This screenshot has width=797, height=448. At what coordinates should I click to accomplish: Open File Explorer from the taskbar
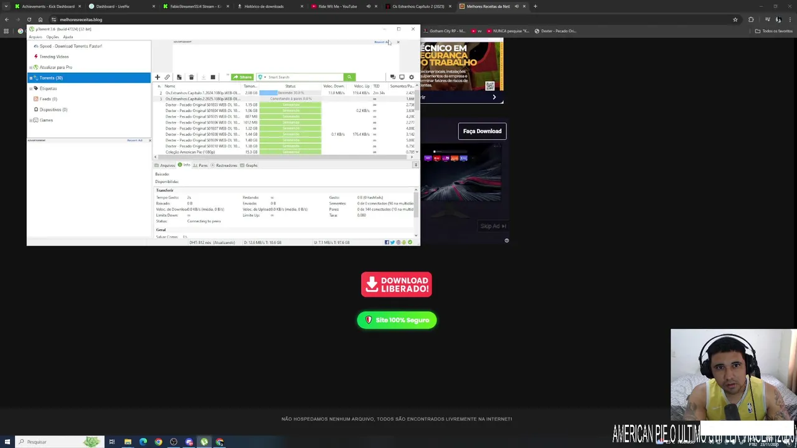(128, 442)
